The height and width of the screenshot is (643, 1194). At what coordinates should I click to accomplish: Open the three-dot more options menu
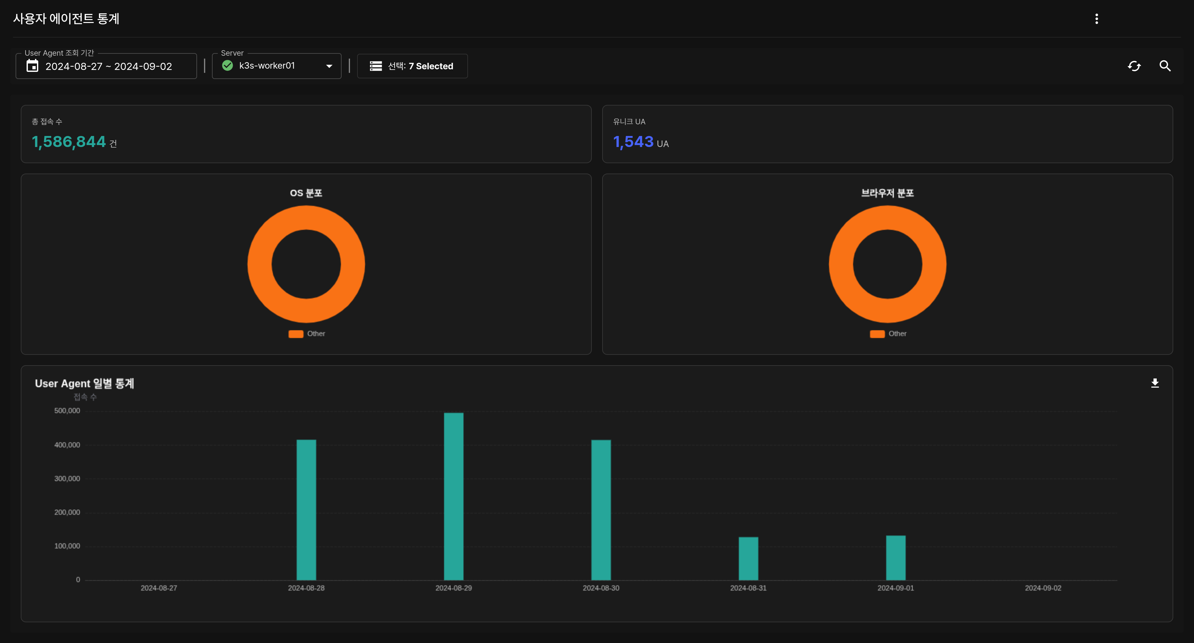tap(1096, 19)
